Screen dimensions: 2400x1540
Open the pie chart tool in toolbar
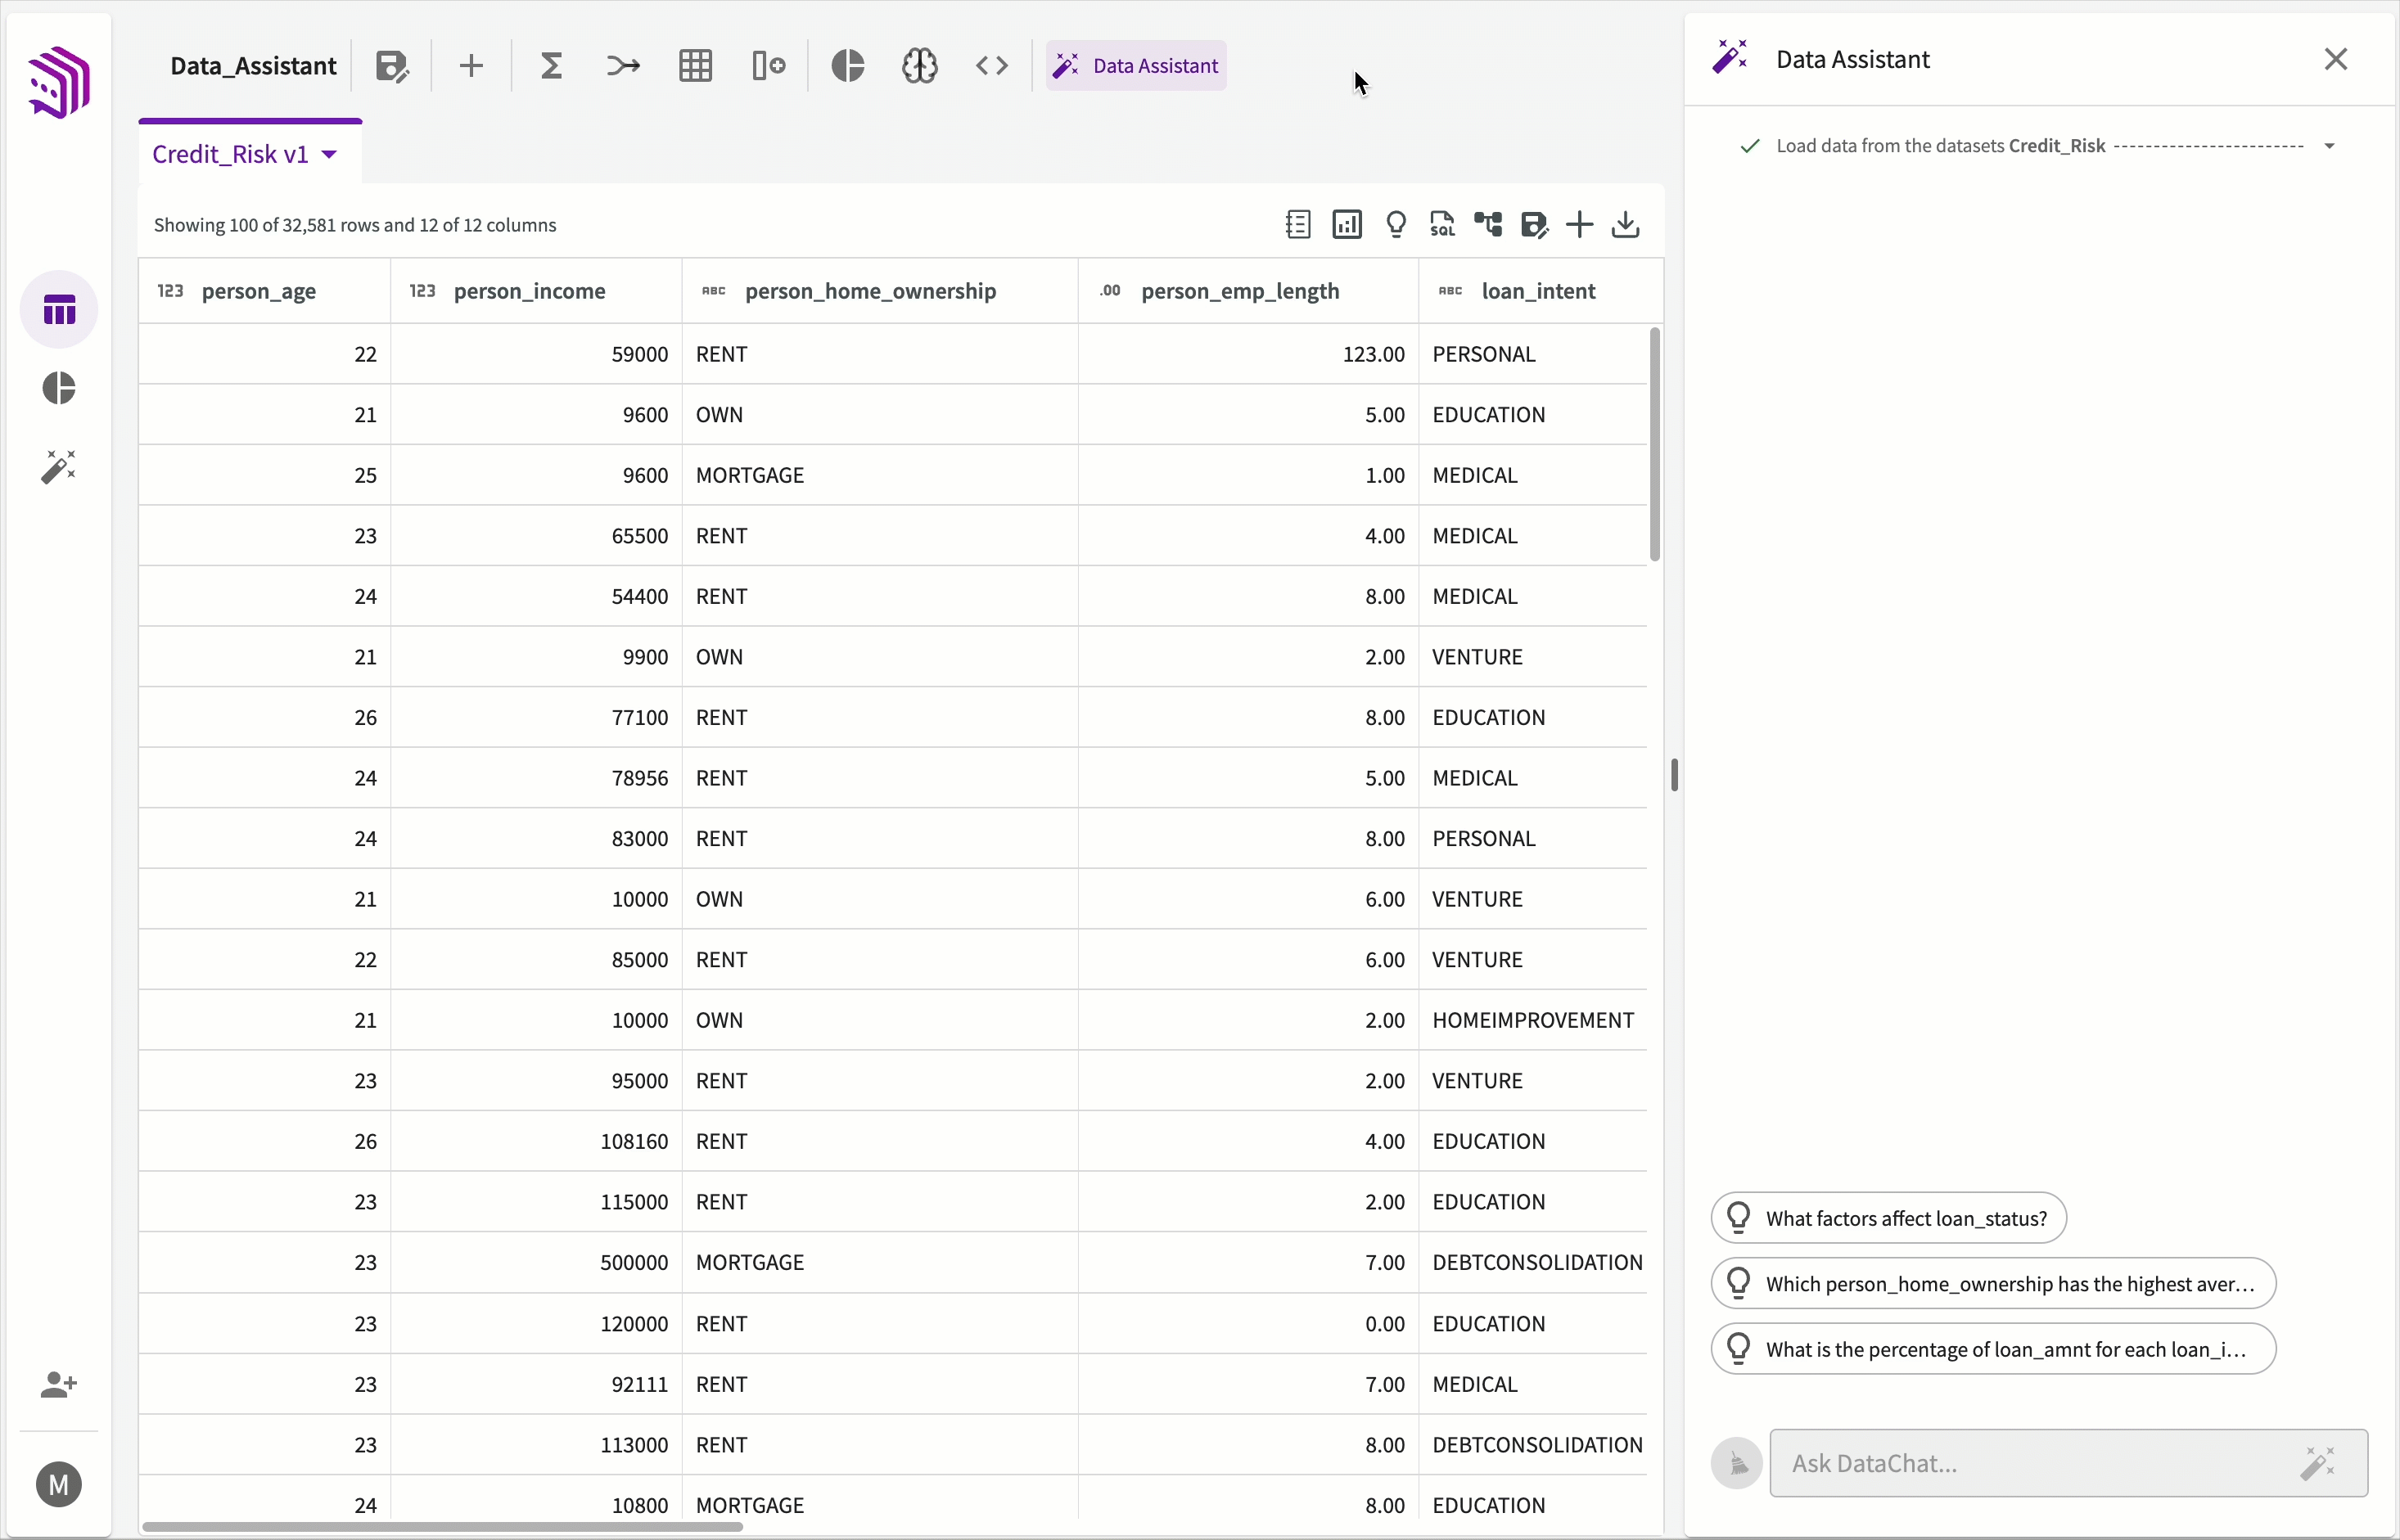847,66
